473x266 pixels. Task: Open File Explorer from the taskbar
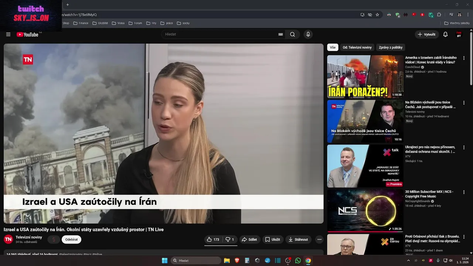coord(227,260)
